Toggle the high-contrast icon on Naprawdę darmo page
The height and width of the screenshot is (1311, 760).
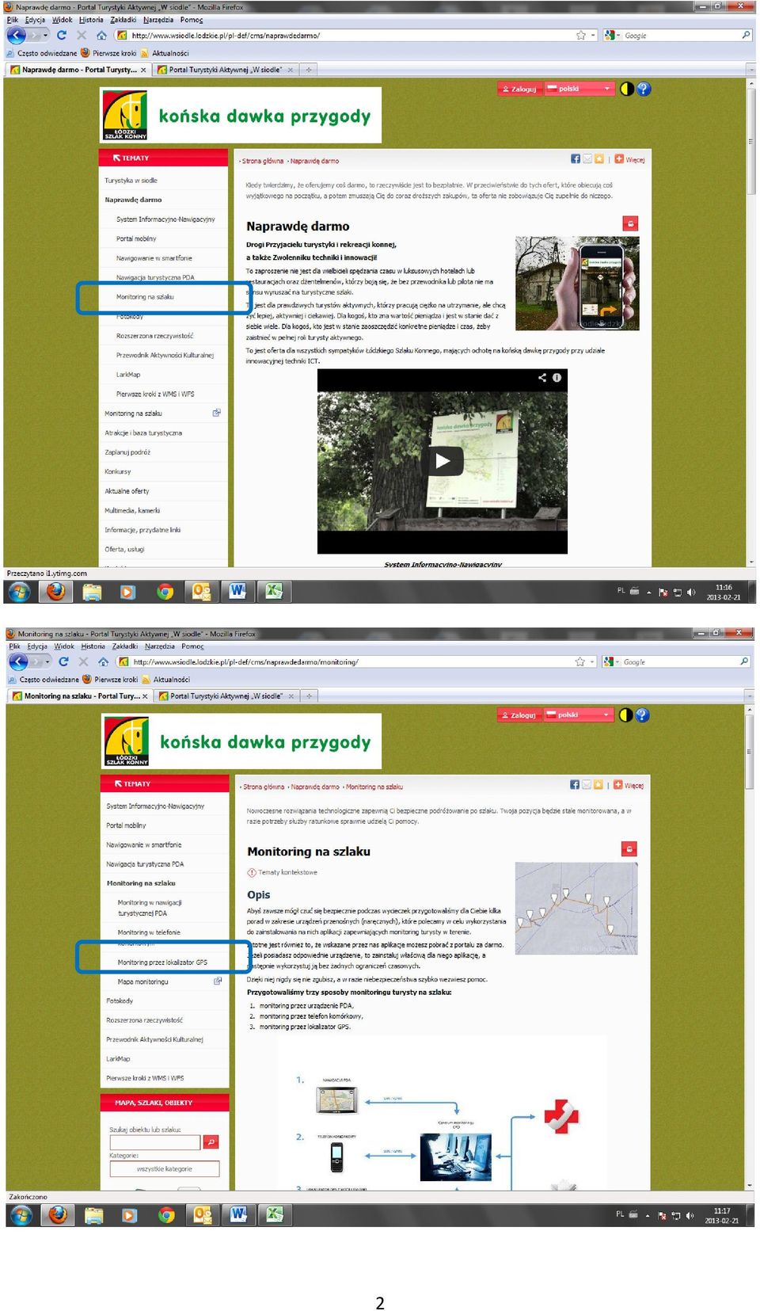point(627,89)
